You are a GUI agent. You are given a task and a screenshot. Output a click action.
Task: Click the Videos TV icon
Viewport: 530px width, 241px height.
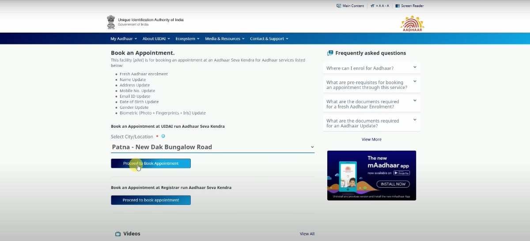tap(118, 234)
